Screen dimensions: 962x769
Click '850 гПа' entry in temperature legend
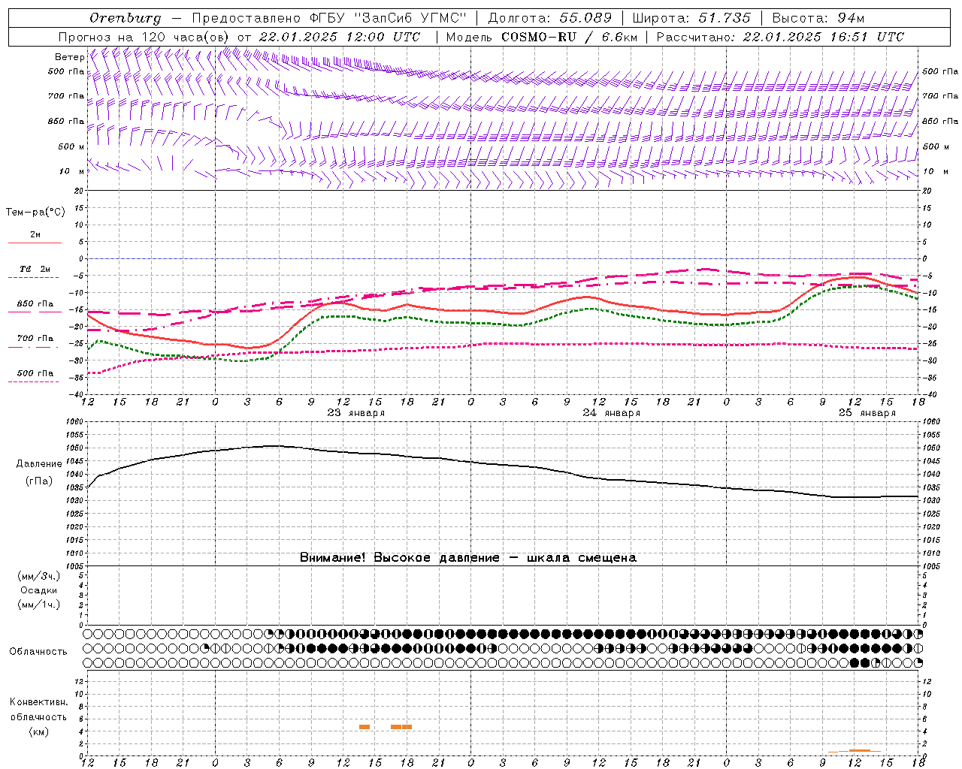(35, 304)
